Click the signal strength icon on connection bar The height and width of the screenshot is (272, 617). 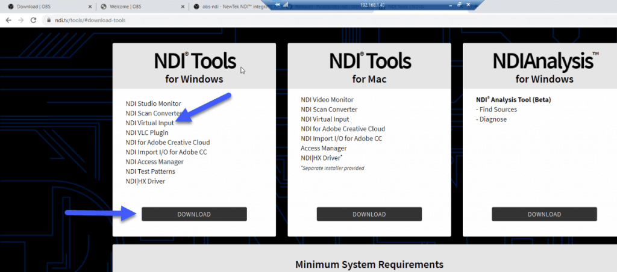[285, 4]
